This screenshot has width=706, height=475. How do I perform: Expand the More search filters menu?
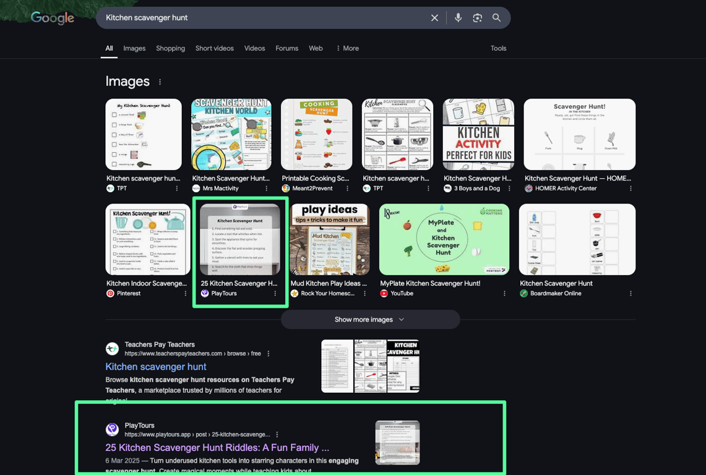347,48
